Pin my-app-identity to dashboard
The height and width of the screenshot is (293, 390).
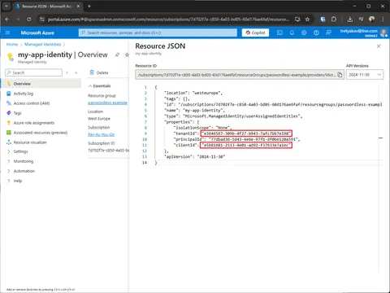[x=117, y=55]
